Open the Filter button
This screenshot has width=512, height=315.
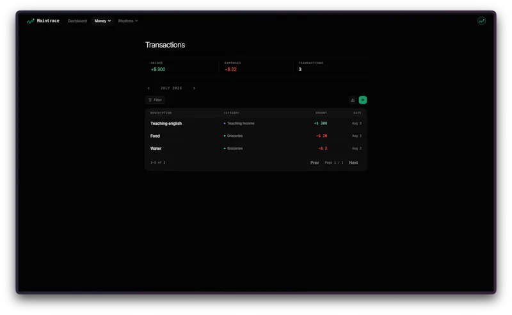pos(155,100)
